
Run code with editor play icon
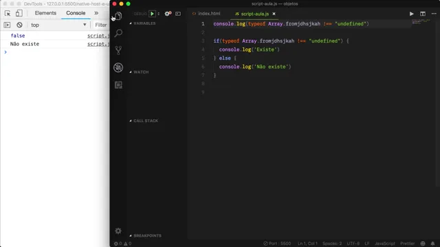[x=411, y=14]
